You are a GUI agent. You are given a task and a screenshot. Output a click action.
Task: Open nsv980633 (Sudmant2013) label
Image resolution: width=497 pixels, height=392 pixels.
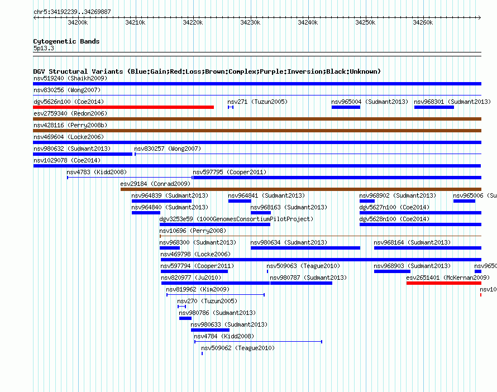coord(229,324)
